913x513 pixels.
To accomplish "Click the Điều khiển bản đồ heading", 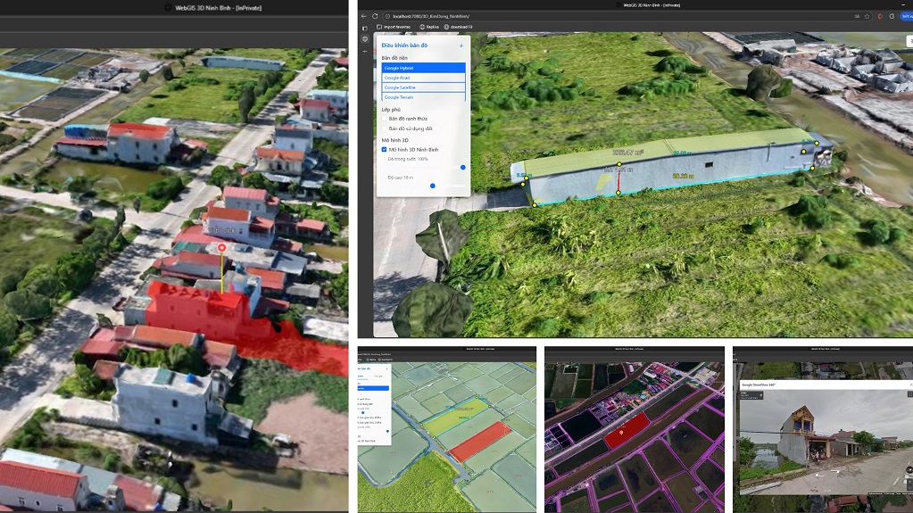I will 404,46.
